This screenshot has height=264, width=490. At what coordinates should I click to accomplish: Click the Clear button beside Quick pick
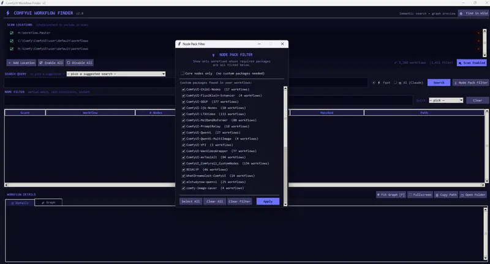pyautogui.click(x=478, y=100)
